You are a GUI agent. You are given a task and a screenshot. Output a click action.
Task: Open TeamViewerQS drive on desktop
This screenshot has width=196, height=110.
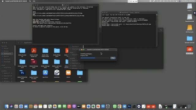click(190, 18)
